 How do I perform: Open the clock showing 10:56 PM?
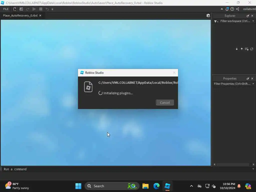click(227, 186)
